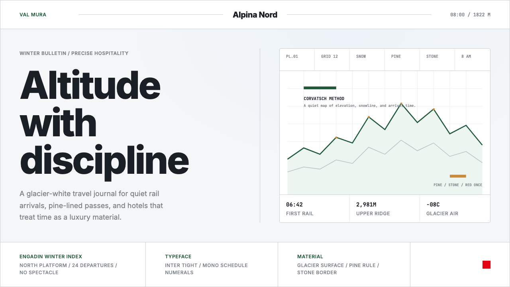Click the GLACIER AIR label

(x=442, y=214)
